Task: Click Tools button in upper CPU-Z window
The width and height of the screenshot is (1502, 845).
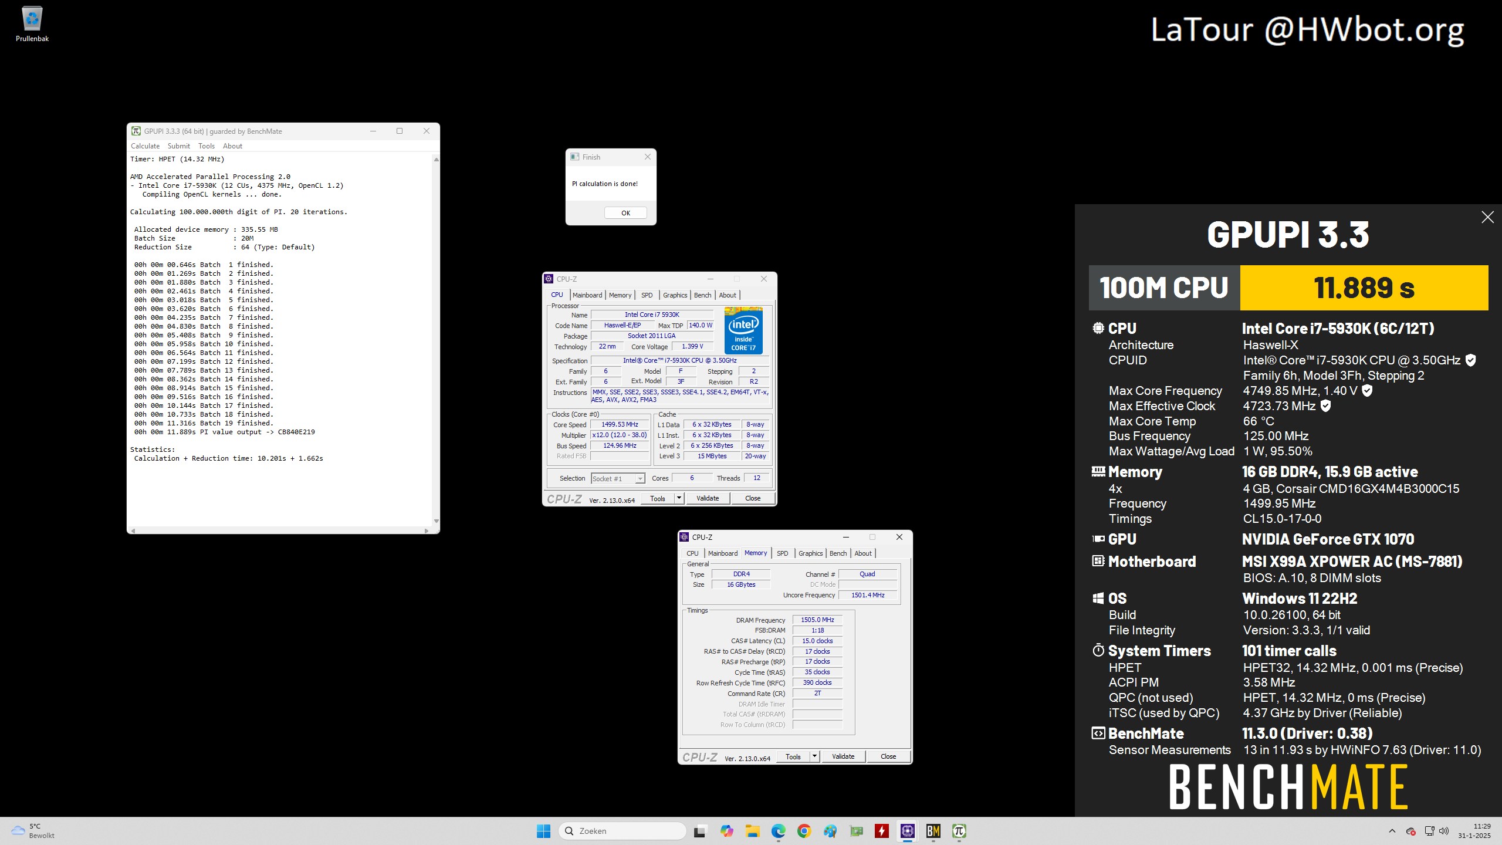Action: tap(658, 498)
